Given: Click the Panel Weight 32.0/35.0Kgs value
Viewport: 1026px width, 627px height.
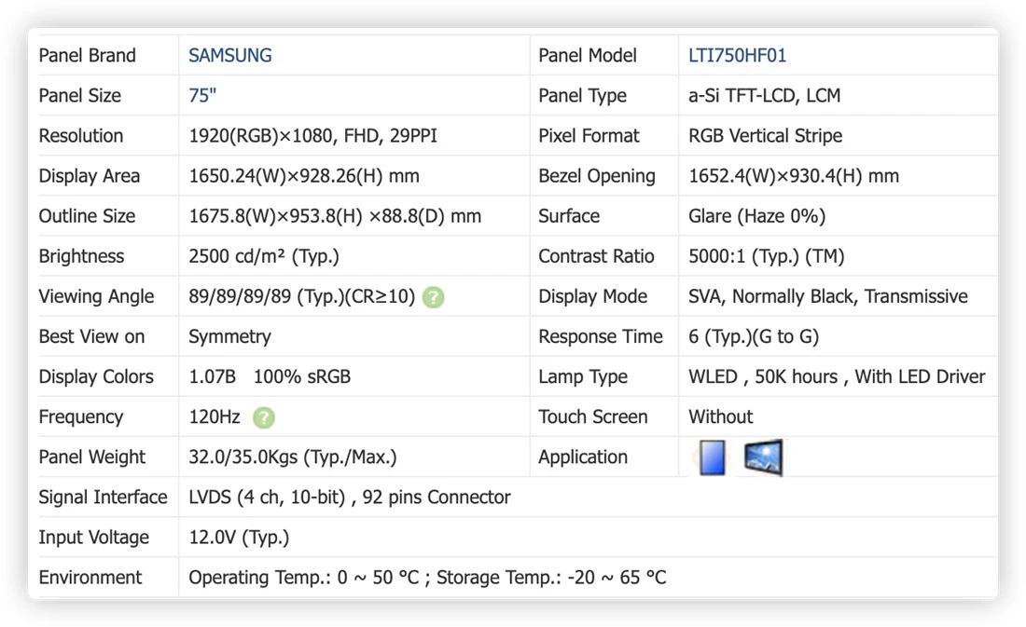Looking at the screenshot, I should click(293, 457).
